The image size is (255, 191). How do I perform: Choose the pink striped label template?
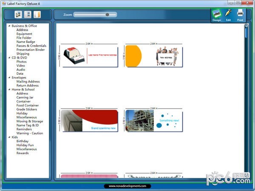pos(89,176)
